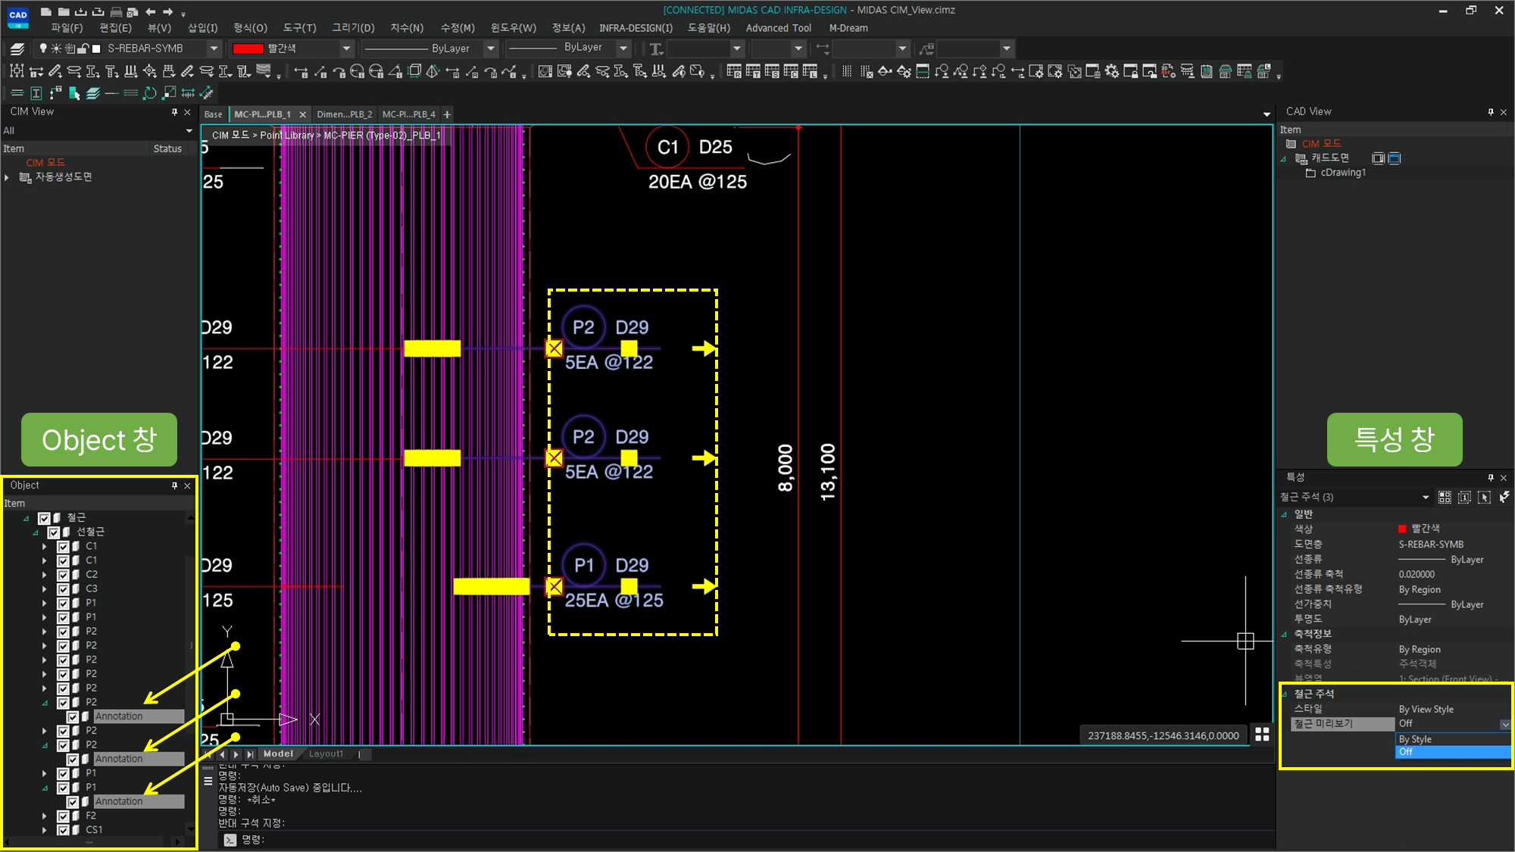
Task: Click the New file icon
Action: [x=46, y=11]
